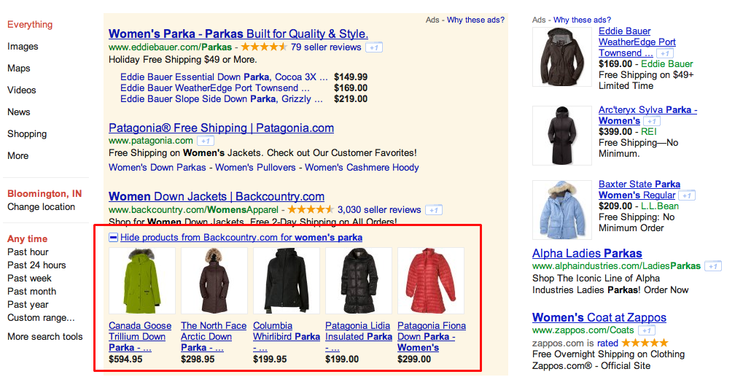Click the green Canada Goose Trillium parka thumbnail

(x=141, y=281)
